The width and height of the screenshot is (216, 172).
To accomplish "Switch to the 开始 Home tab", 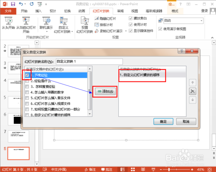I will pyautogui.click(x=24, y=11).
